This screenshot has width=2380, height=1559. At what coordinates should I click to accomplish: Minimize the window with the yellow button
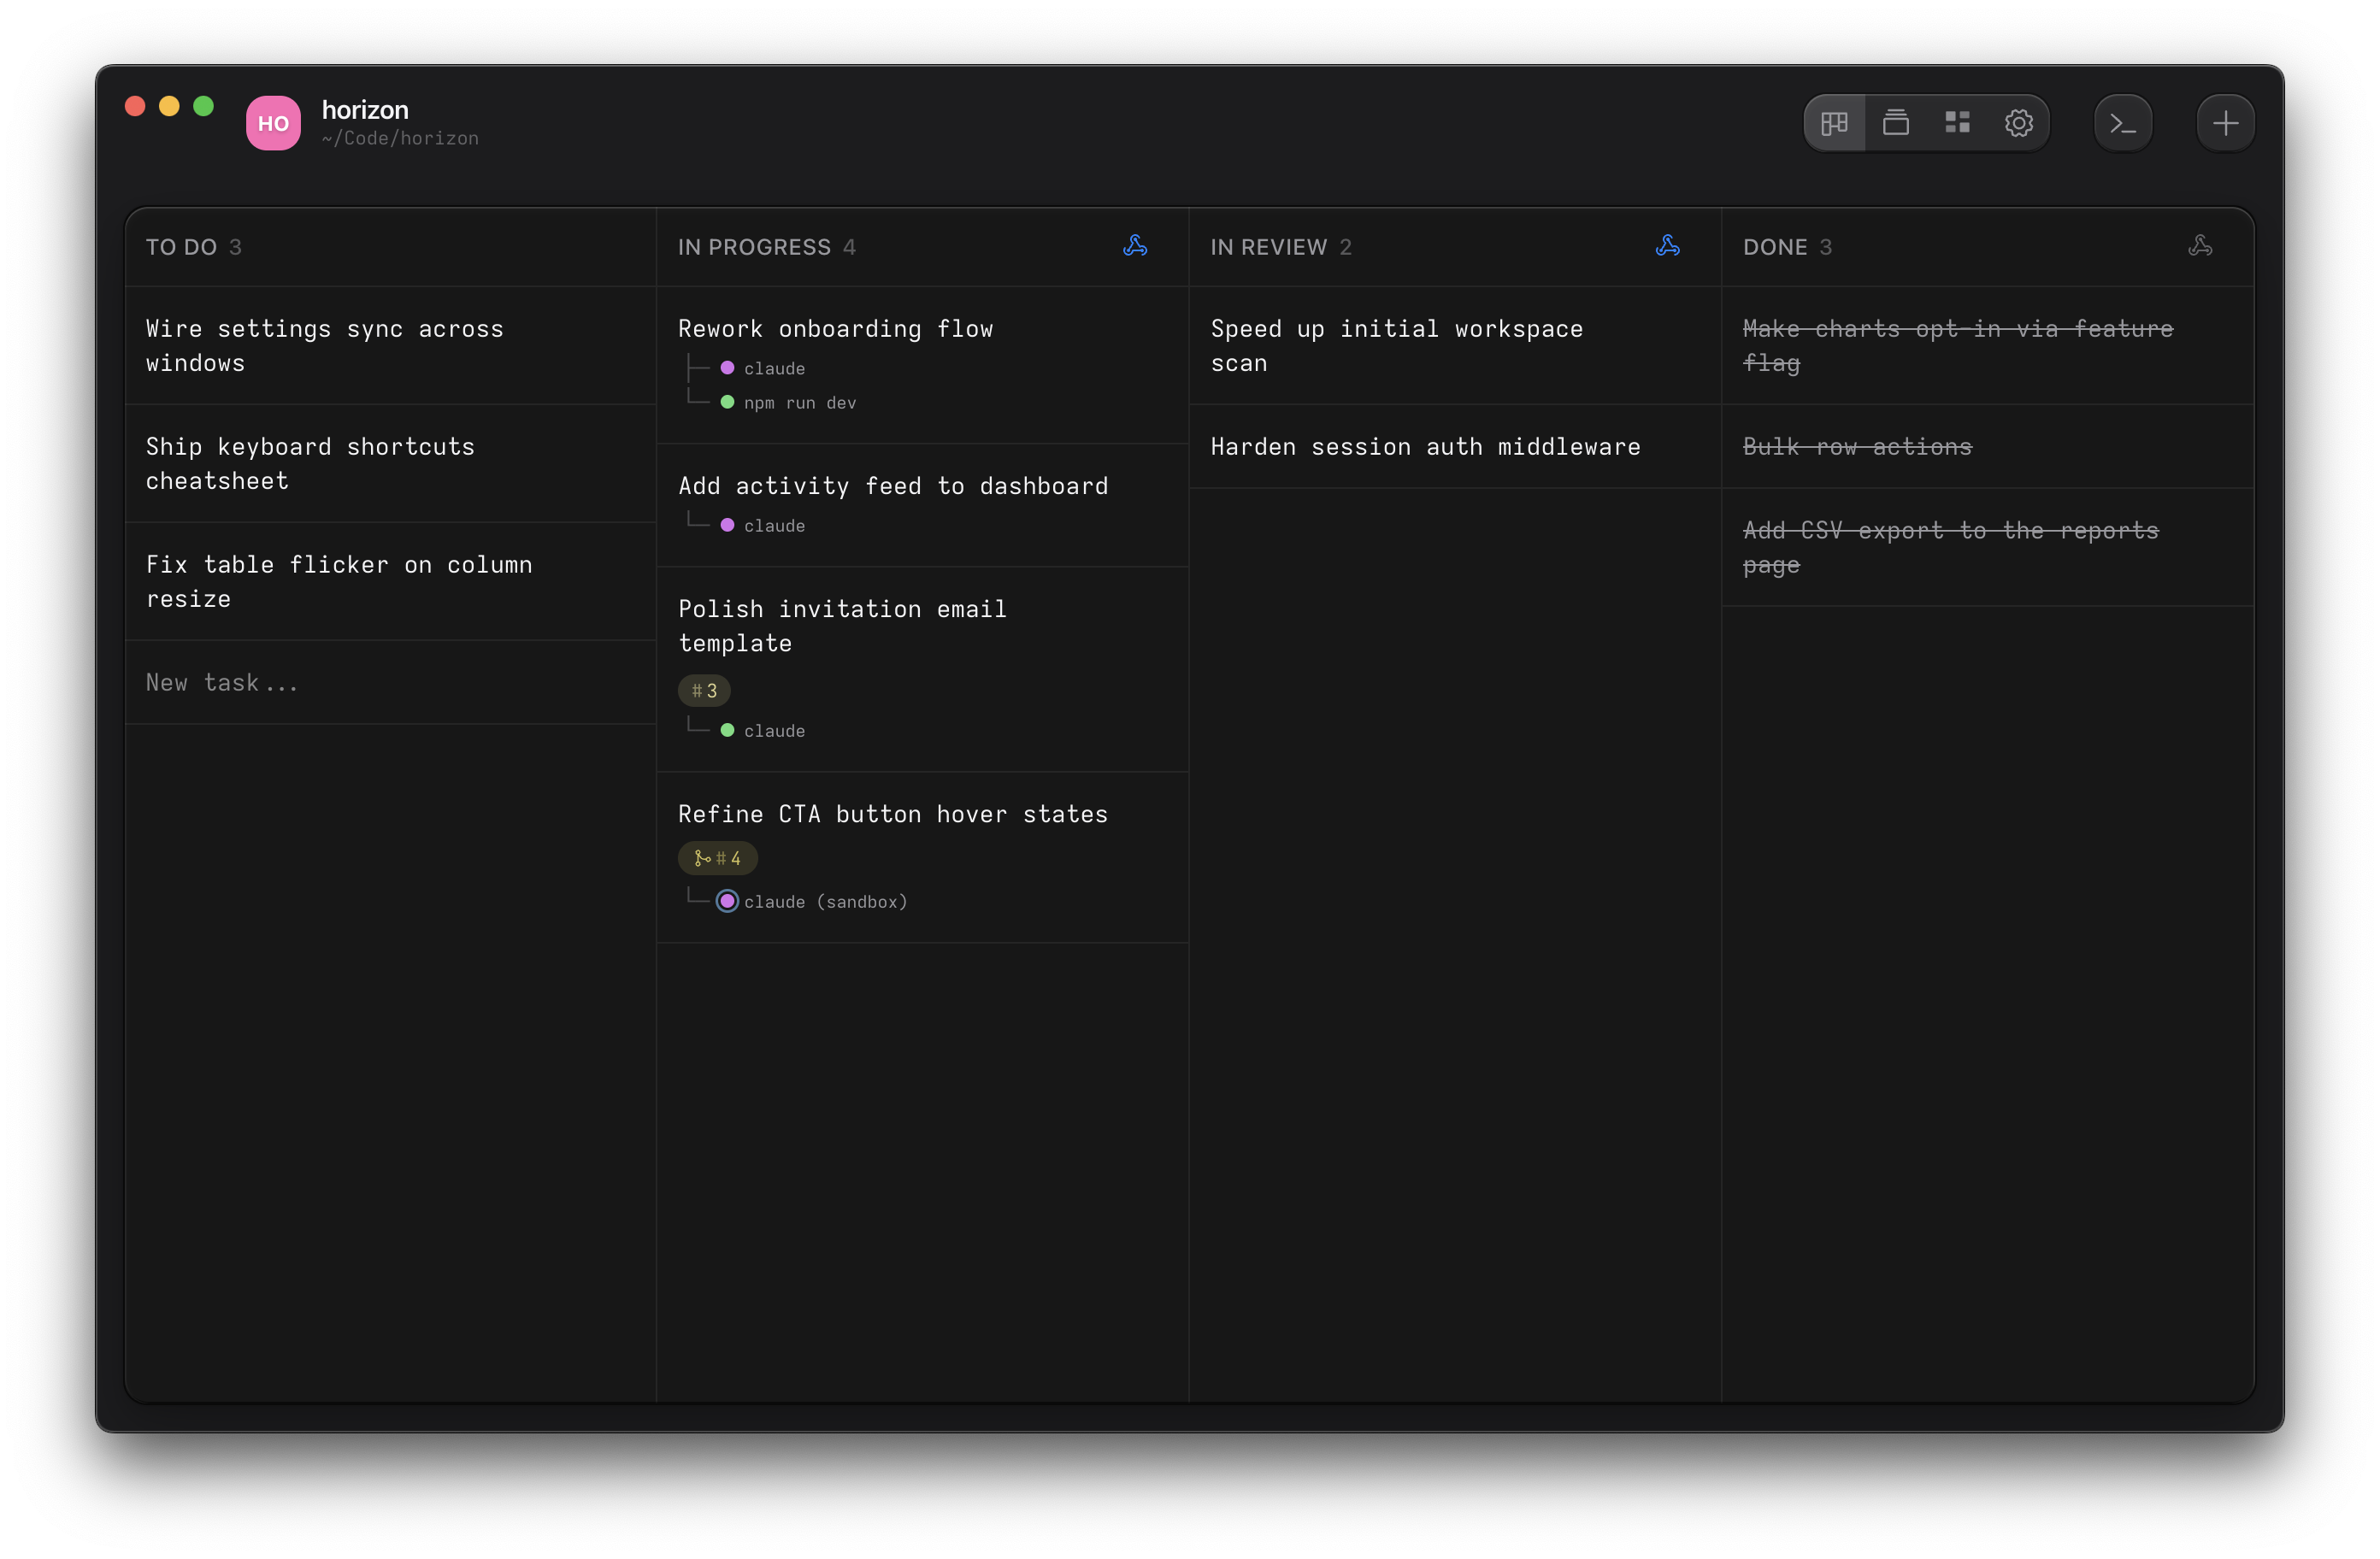click(x=169, y=106)
